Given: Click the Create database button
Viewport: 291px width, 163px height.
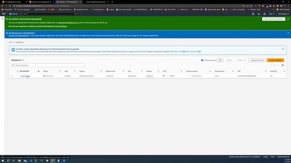Looking at the screenshot, I should pos(276,60).
